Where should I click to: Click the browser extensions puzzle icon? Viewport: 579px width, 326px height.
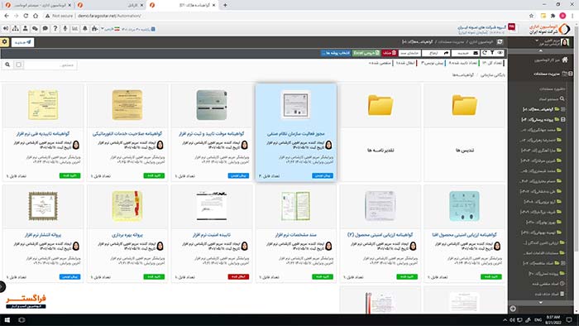pyautogui.click(x=553, y=16)
